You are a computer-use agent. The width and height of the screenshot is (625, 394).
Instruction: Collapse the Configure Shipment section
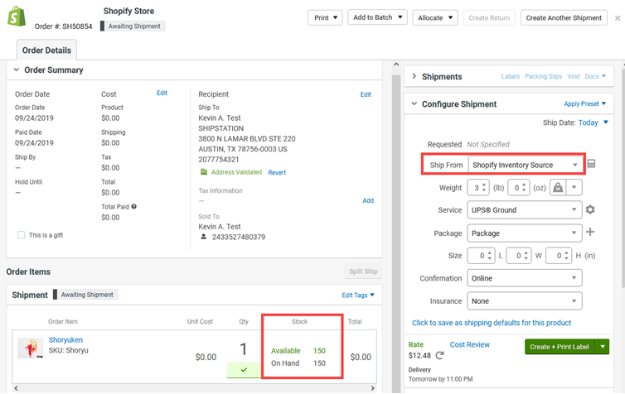(x=414, y=103)
